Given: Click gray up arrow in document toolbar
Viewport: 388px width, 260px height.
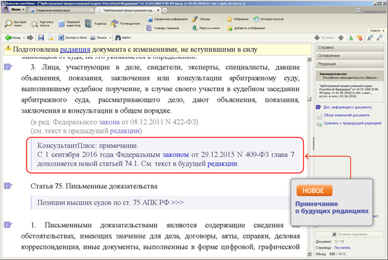Looking at the screenshot, I should 341,38.
